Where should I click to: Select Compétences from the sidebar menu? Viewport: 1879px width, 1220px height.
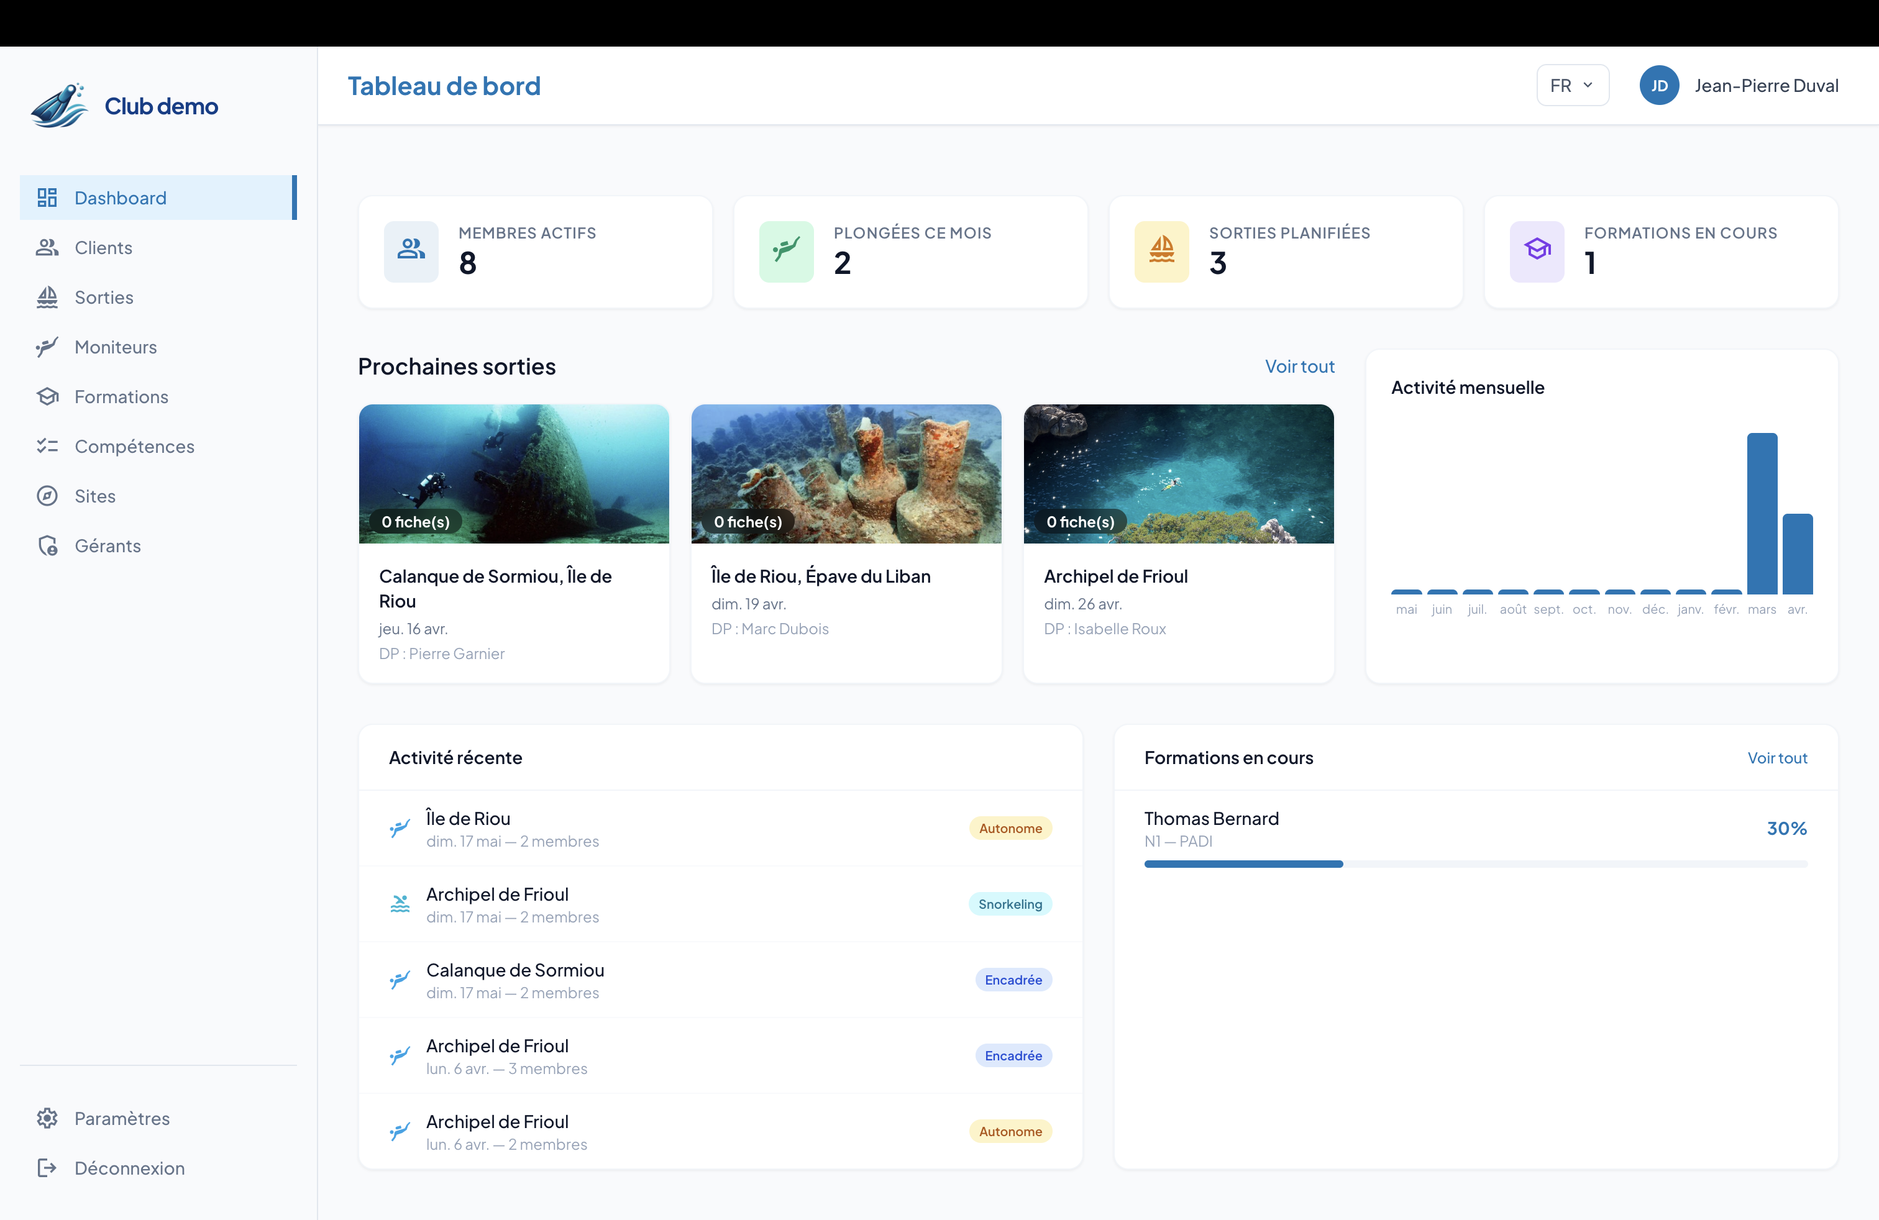pyautogui.click(x=134, y=447)
